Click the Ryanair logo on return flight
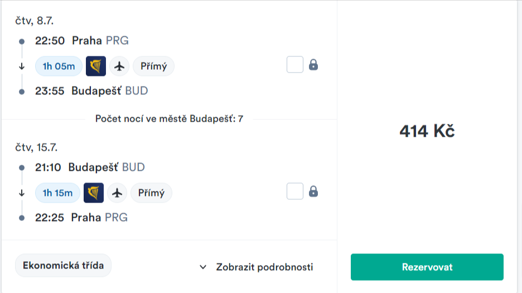 pos(94,193)
